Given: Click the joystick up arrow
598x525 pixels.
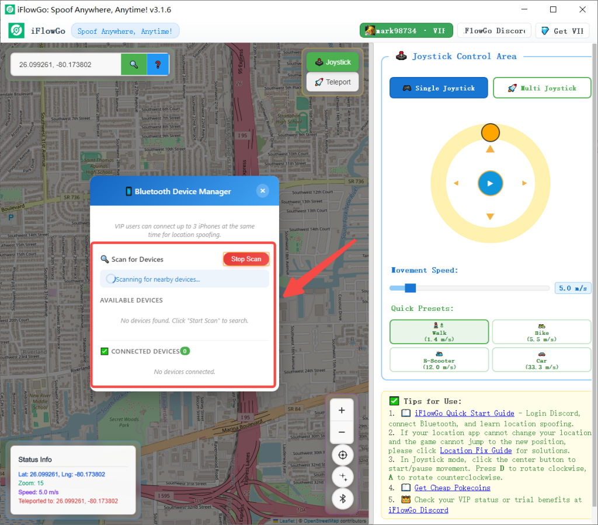Looking at the screenshot, I should pyautogui.click(x=490, y=149).
